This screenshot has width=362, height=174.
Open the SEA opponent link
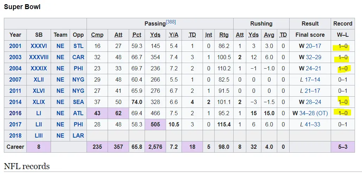[78, 102]
